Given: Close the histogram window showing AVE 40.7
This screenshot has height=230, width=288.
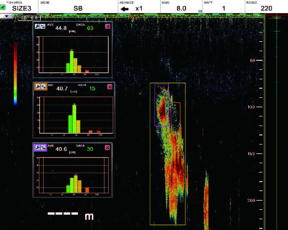Looking at the screenshot, I should pos(110,87).
